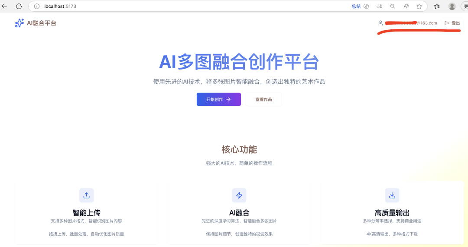Screen dimensions: 468x247
Task: Start creating with 开始创作 button
Action: pos(219,99)
